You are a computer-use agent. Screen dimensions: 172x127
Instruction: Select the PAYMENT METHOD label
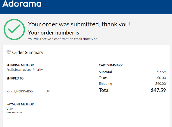[20, 104]
